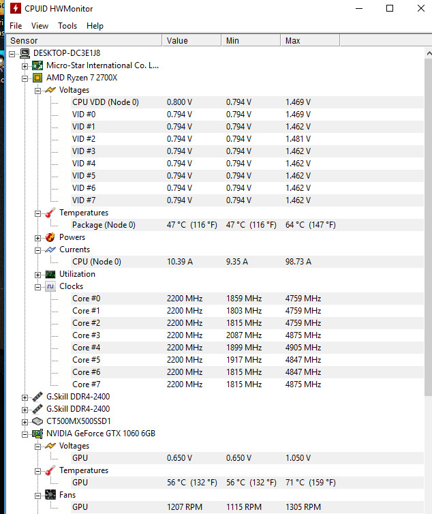Open the Tools menu

67,26
